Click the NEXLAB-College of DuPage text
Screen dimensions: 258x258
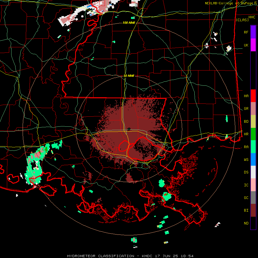229,3
